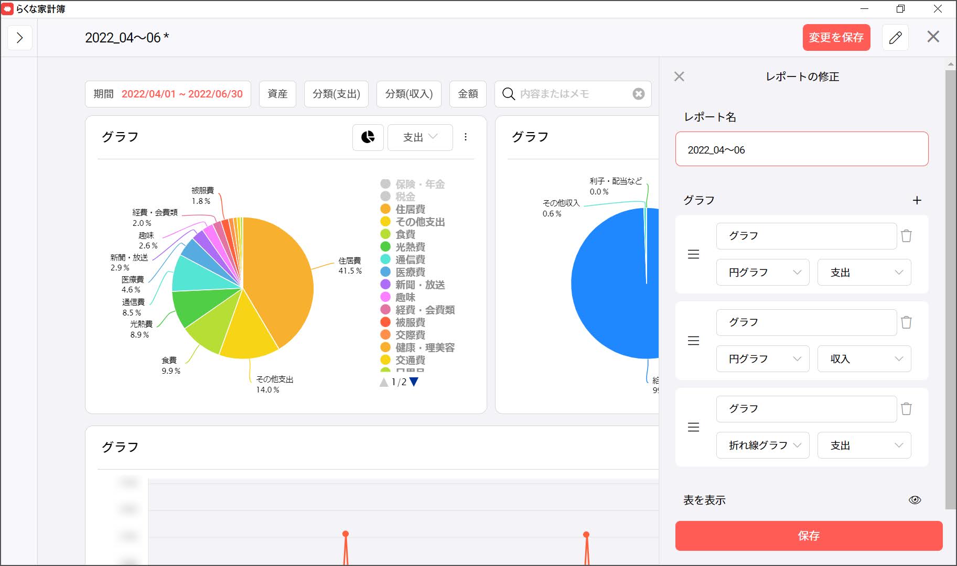The width and height of the screenshot is (957, 566).
Task: Click the らくな家計簿 app icon
Action: (8, 9)
